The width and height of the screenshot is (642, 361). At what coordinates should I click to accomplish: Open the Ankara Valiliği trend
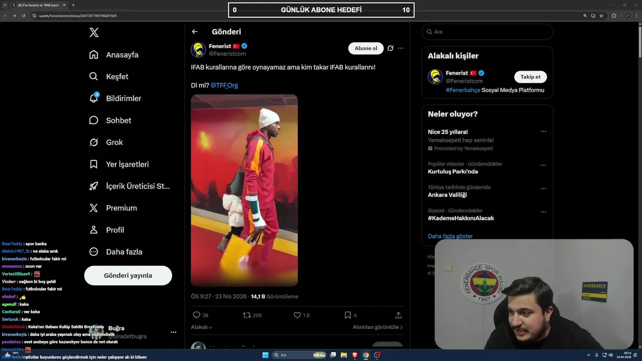coord(447,195)
